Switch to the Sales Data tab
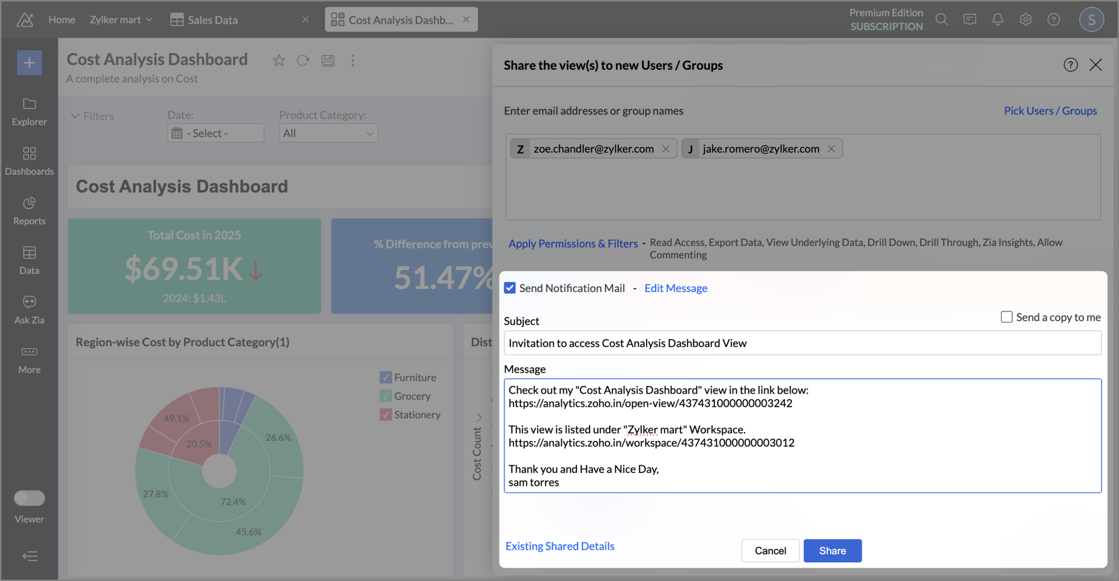The image size is (1119, 581). click(x=212, y=20)
